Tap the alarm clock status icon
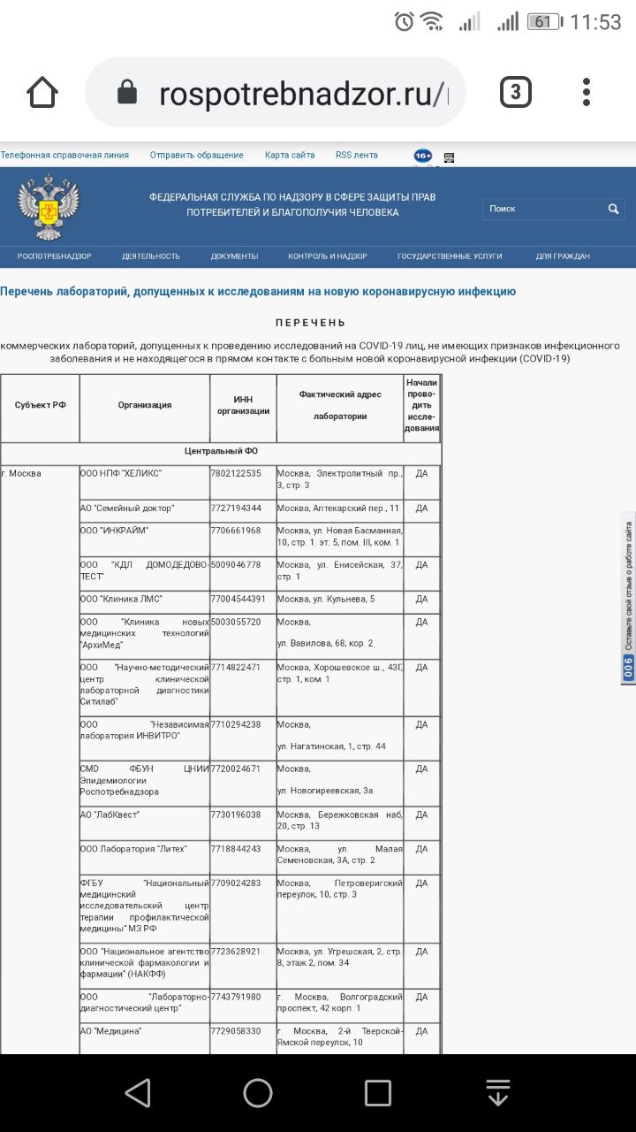Viewport: 636px width, 1132px height. click(x=404, y=22)
